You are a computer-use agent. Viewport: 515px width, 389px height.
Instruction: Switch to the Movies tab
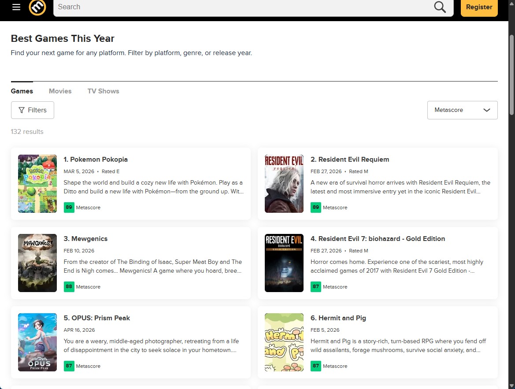point(60,91)
